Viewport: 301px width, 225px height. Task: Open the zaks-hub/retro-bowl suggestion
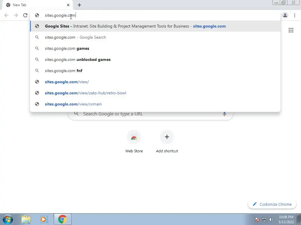155,93
